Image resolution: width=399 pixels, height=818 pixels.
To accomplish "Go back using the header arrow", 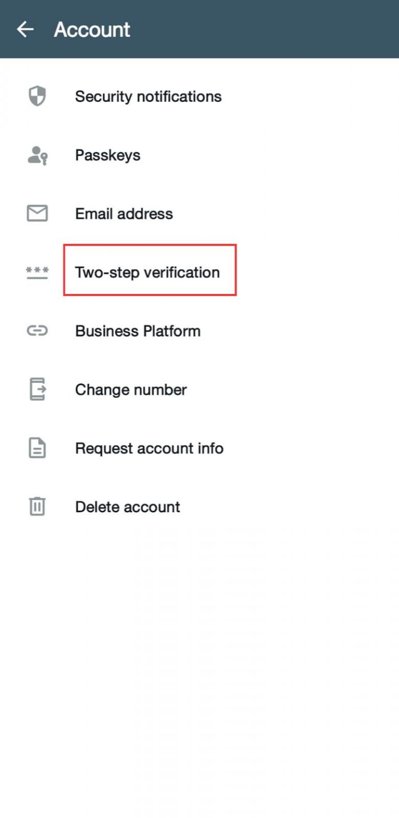I will click(25, 29).
